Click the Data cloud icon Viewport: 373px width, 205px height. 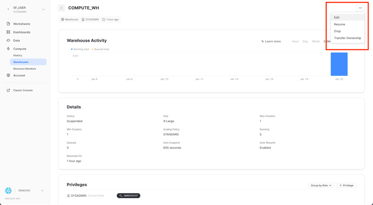click(8, 41)
